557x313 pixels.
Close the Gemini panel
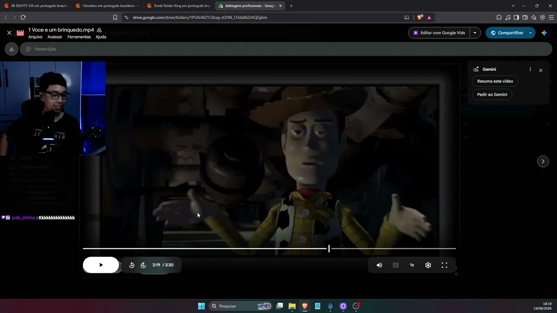[x=540, y=70]
